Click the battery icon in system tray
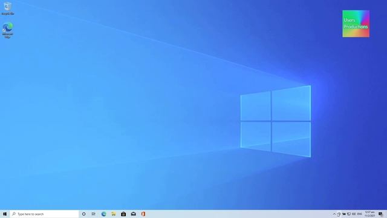387x218 pixels. coord(344,214)
